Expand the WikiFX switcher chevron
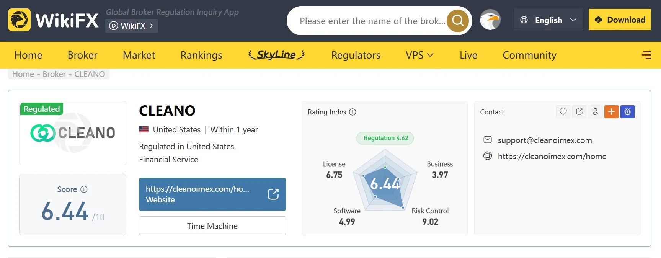661x258 pixels. pyautogui.click(x=151, y=26)
